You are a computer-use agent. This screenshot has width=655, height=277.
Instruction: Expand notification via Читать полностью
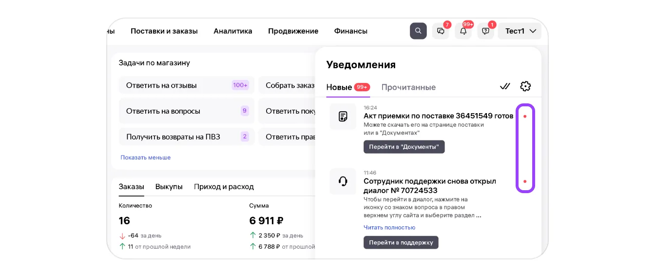tap(389, 227)
